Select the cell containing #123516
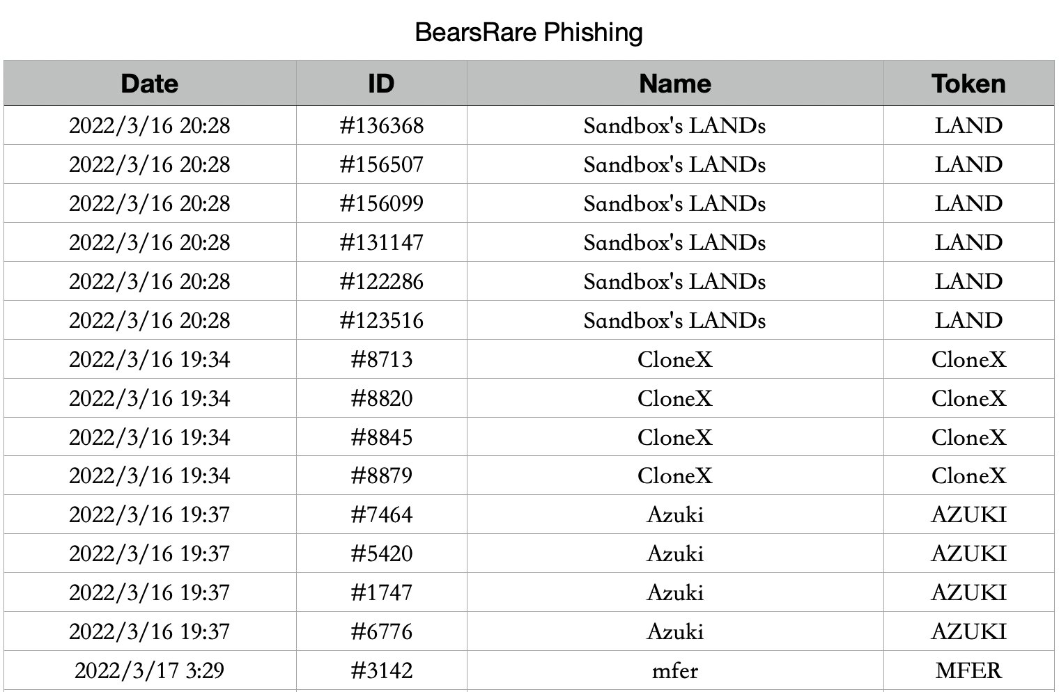 pyautogui.click(x=381, y=320)
